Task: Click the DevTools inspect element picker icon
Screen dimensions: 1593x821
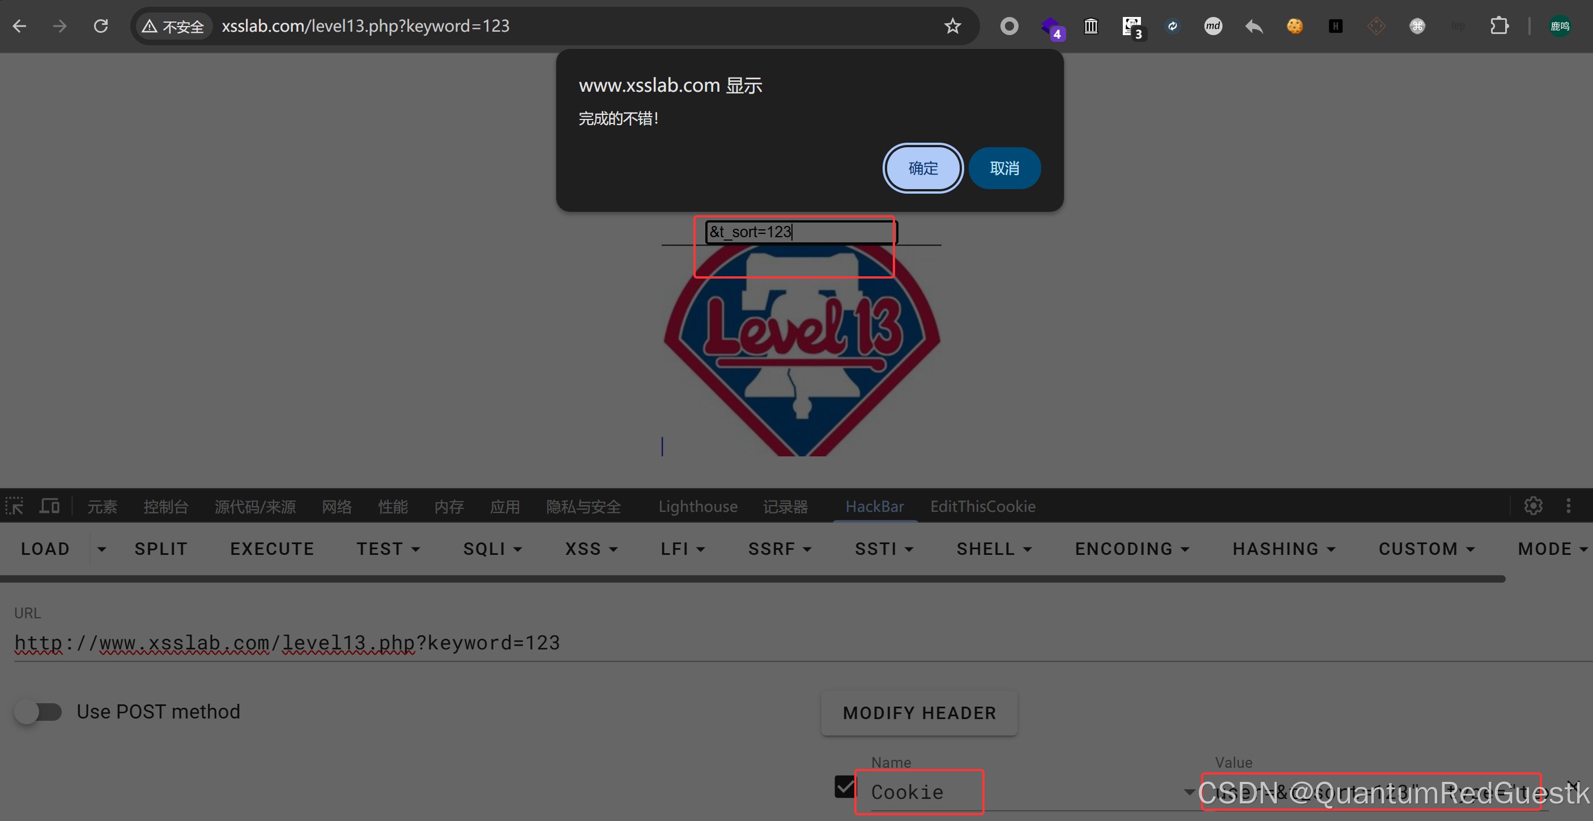Action: click(x=15, y=506)
